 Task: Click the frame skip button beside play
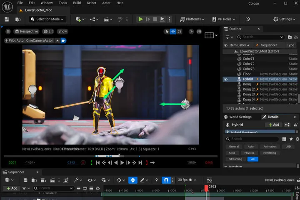(x=148, y=19)
